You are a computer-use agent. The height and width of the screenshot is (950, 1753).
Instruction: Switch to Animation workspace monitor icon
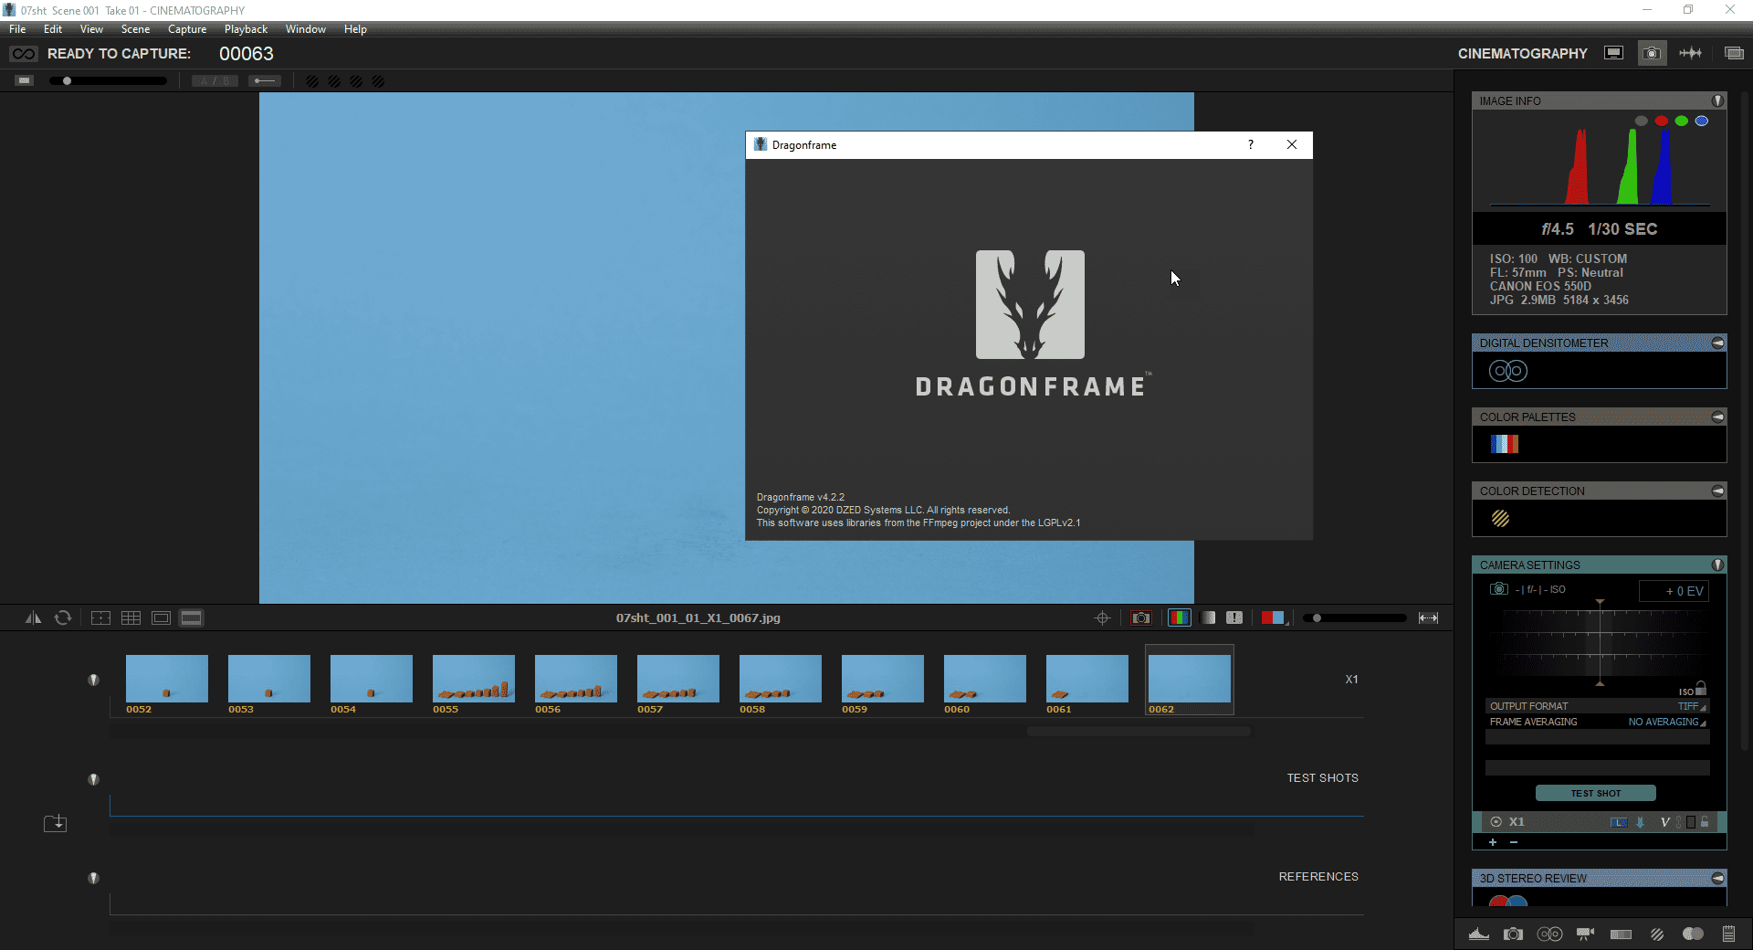pyautogui.click(x=1614, y=53)
